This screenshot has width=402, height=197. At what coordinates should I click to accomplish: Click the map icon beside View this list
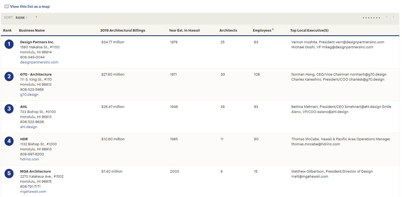tap(7, 6)
